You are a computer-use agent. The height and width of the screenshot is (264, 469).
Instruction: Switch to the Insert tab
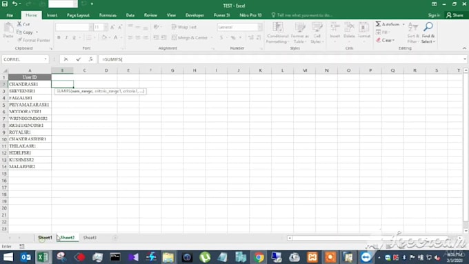click(x=52, y=15)
